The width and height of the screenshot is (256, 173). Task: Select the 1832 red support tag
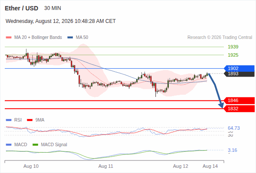click(239, 109)
